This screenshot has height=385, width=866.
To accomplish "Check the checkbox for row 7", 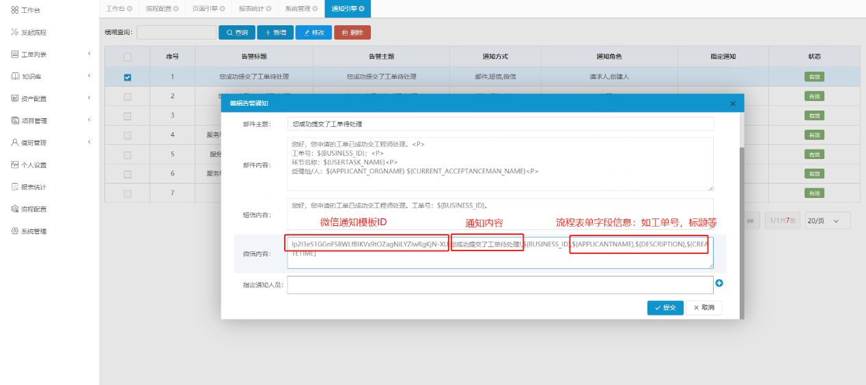I will [x=127, y=194].
